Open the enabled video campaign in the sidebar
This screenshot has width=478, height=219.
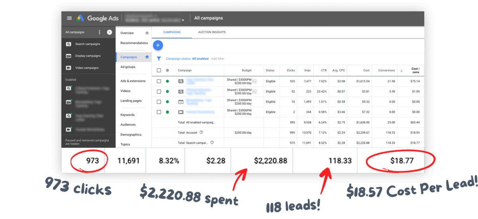point(69,130)
